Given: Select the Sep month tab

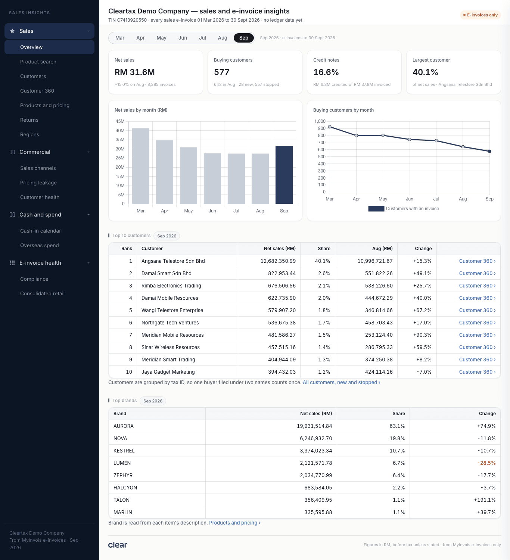Looking at the screenshot, I should tap(244, 38).
